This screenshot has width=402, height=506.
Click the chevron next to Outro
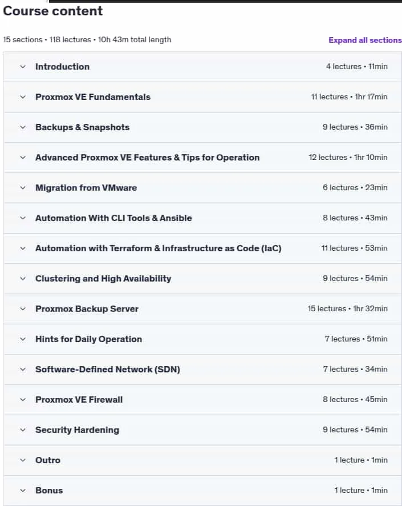point(23,460)
